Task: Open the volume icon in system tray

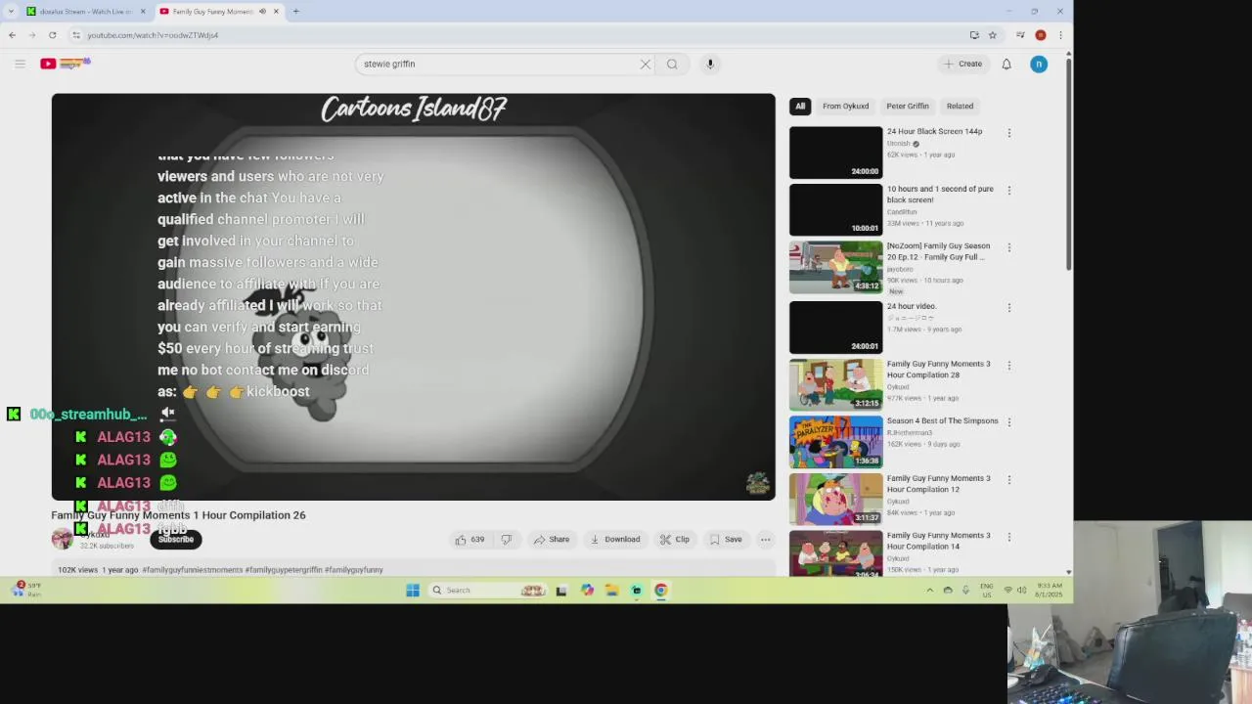Action: point(1021,590)
